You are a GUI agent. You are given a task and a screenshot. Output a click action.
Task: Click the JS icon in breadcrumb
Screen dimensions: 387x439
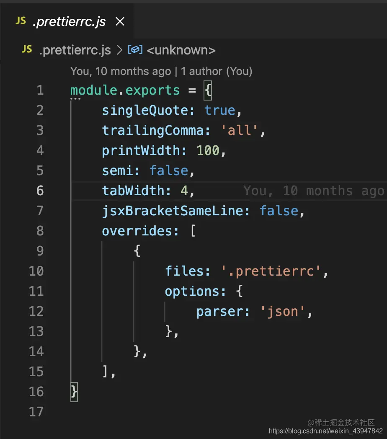tap(27, 49)
